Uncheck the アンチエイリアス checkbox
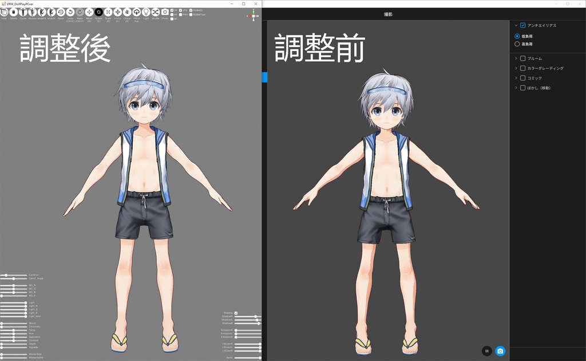The image size is (586, 361). (x=523, y=25)
